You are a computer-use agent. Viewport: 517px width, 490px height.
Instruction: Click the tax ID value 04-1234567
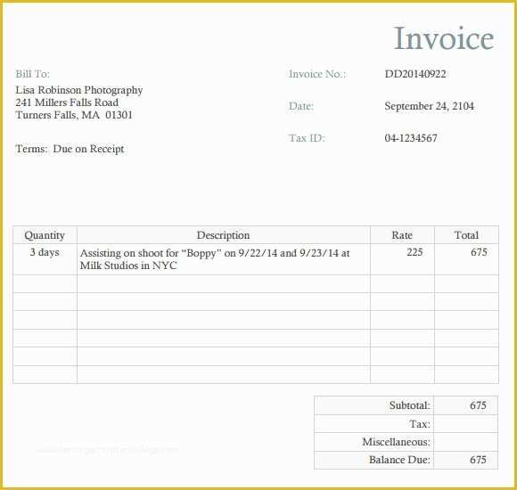411,138
